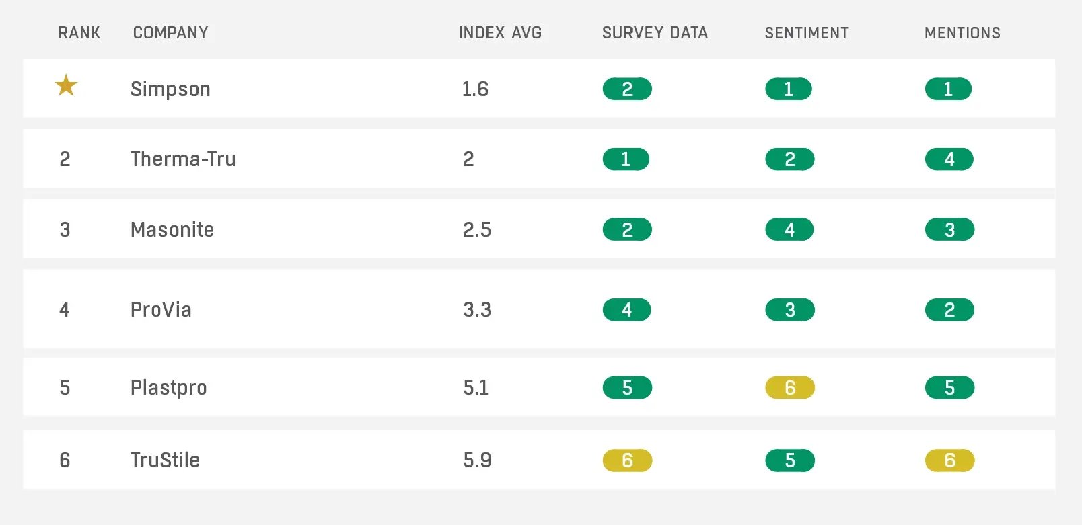The height and width of the screenshot is (525, 1082).
Task: Sort by the Rank column header
Action: pos(79,33)
